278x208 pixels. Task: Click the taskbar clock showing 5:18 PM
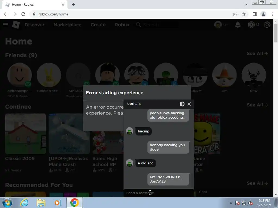click(x=264, y=203)
